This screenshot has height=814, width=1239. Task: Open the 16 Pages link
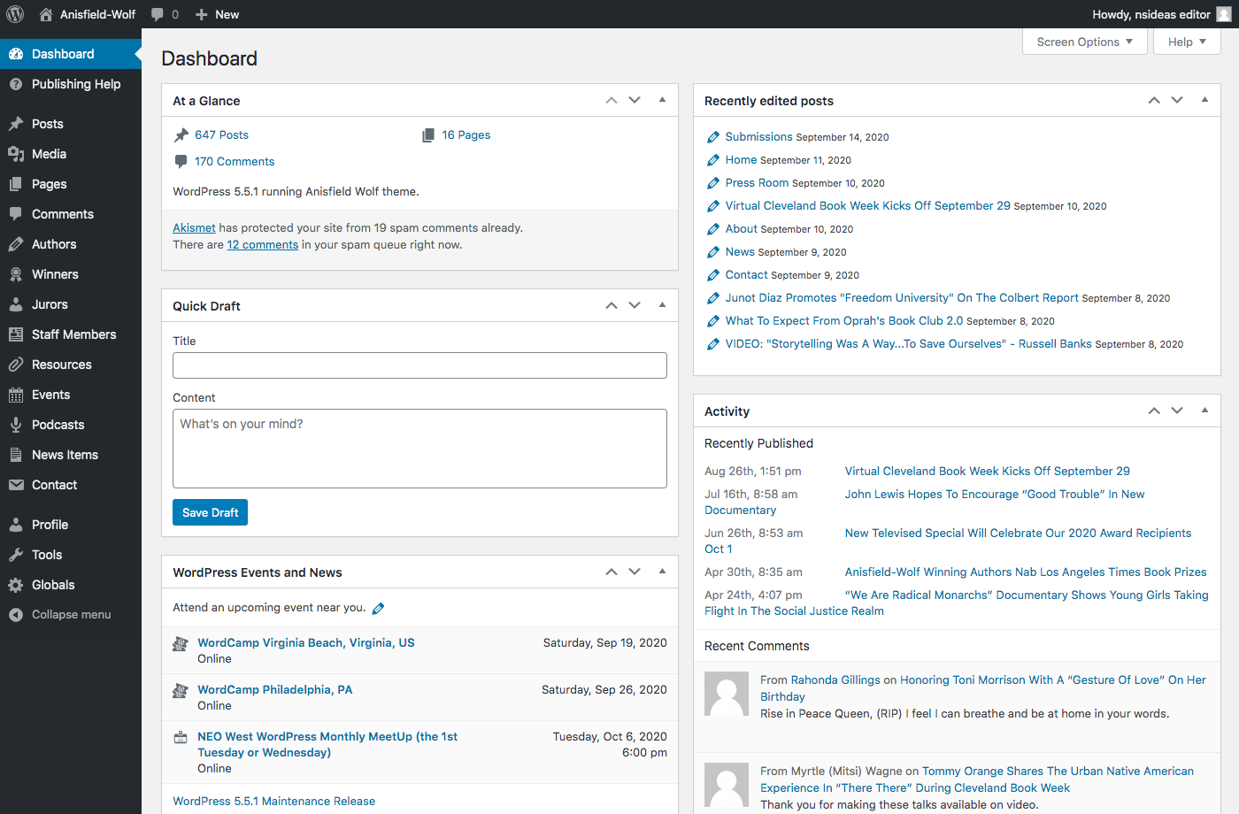[x=466, y=135]
